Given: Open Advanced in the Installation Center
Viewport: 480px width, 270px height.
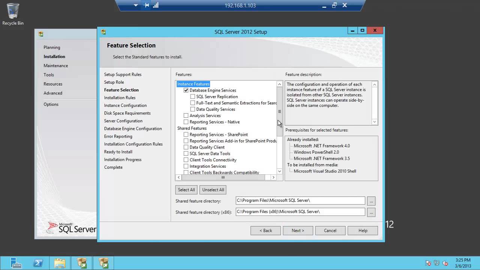Looking at the screenshot, I should [53, 93].
